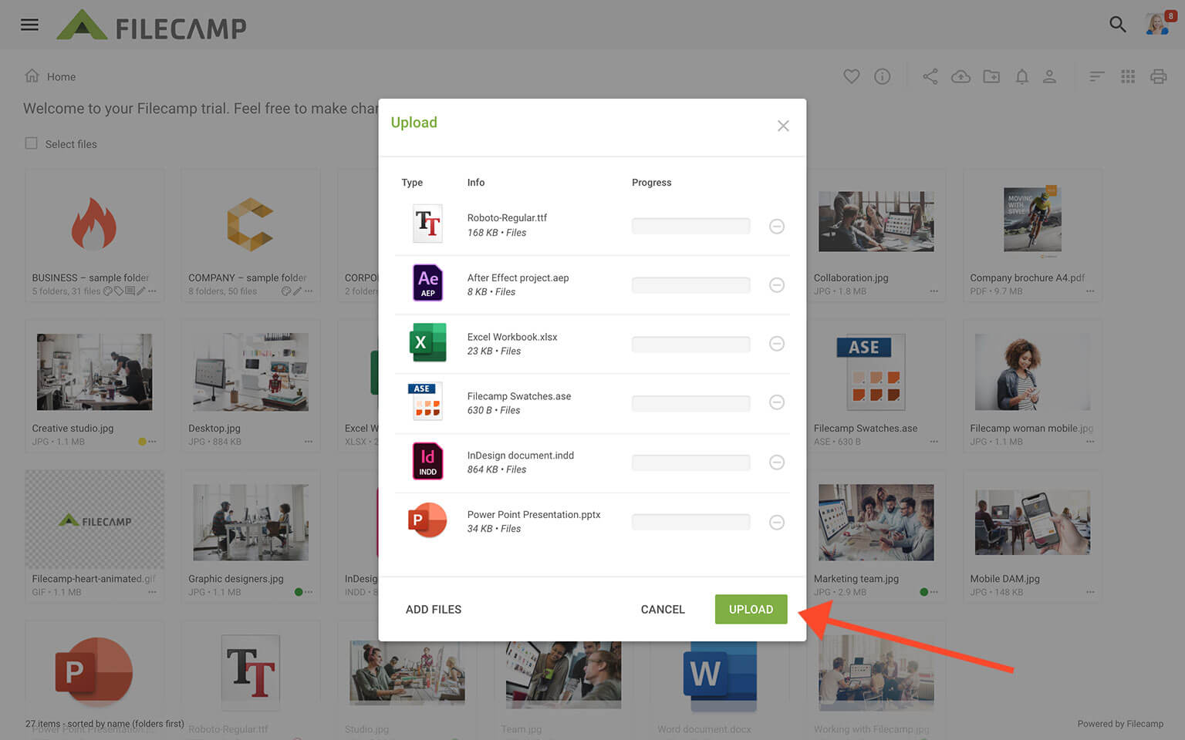This screenshot has width=1185, height=740.
Task: Click the ASE swatches file icon in dialog
Action: (426, 401)
